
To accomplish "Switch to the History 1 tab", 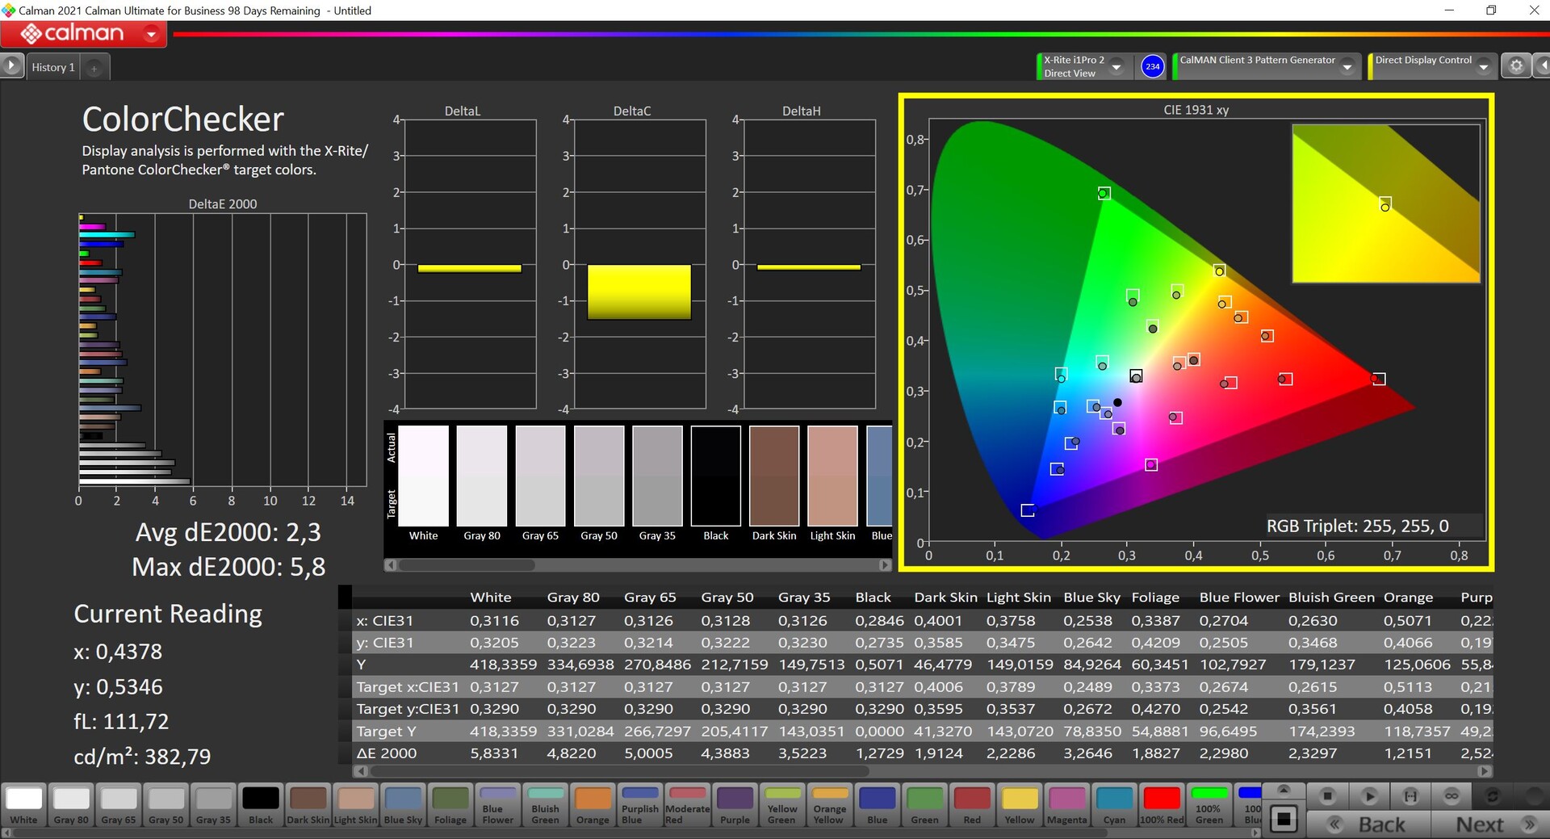I will click(53, 68).
